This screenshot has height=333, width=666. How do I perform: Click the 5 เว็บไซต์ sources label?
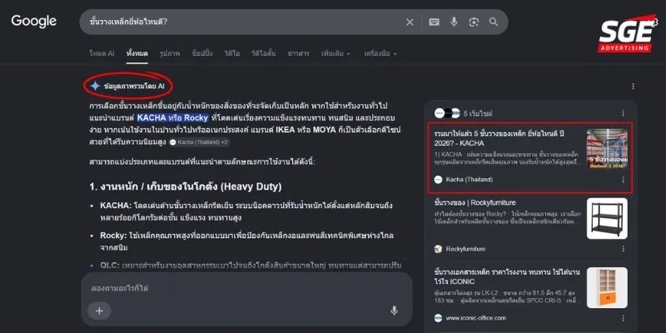pyautogui.click(x=478, y=113)
